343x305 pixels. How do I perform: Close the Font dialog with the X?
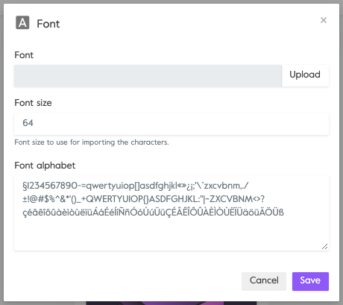point(324,20)
